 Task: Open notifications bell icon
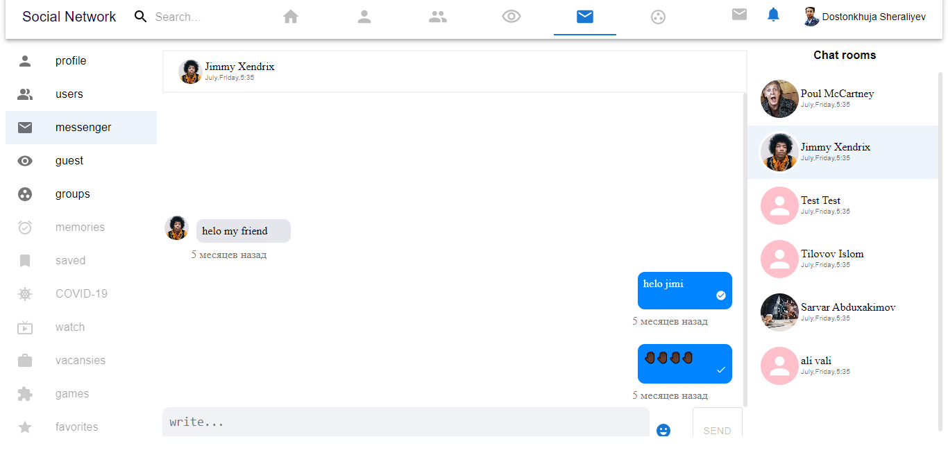click(774, 14)
